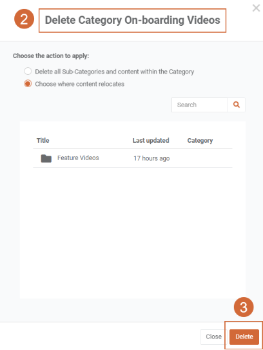The image size is (263, 350).
Task: Confirm with the orange Delete button
Action: [244, 336]
